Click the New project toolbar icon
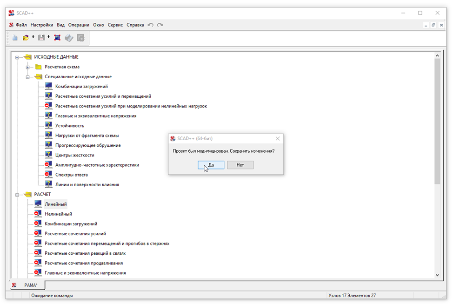Image resolution: width=453 pixels, height=305 pixels. coord(15,38)
